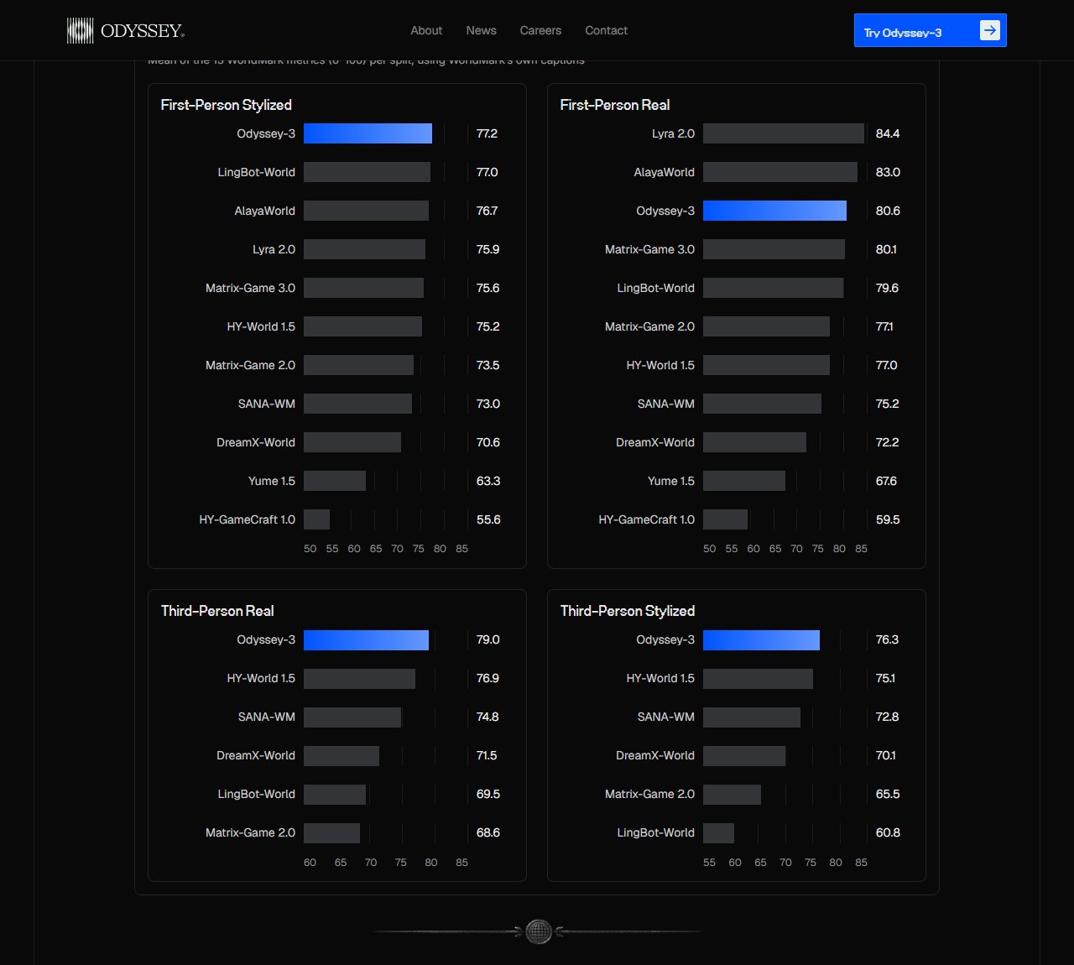Click the arrow icon in Try Odyssey-3
1074x965 pixels.
(x=990, y=30)
